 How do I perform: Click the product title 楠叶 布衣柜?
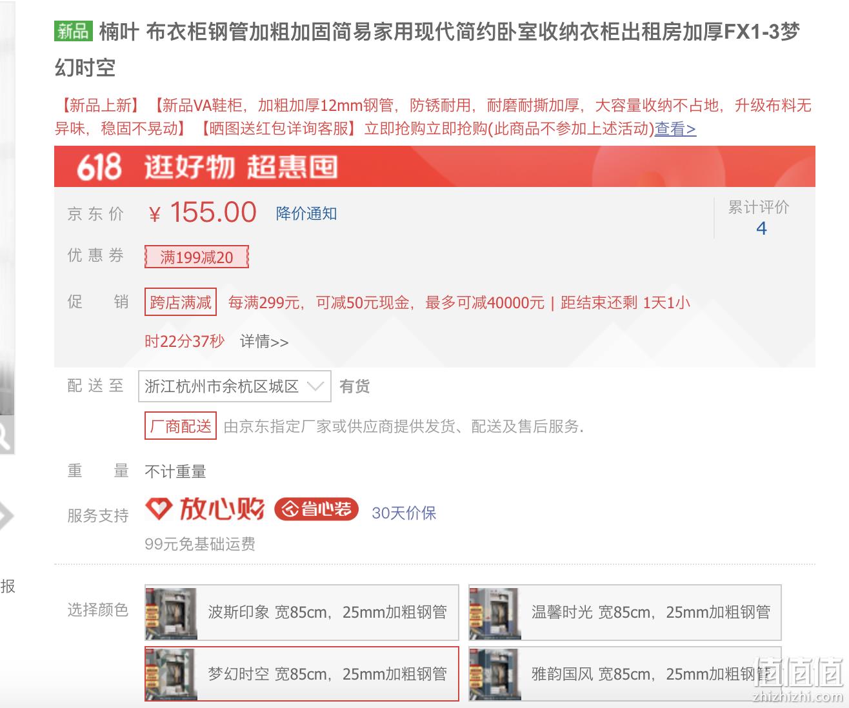click(x=427, y=49)
